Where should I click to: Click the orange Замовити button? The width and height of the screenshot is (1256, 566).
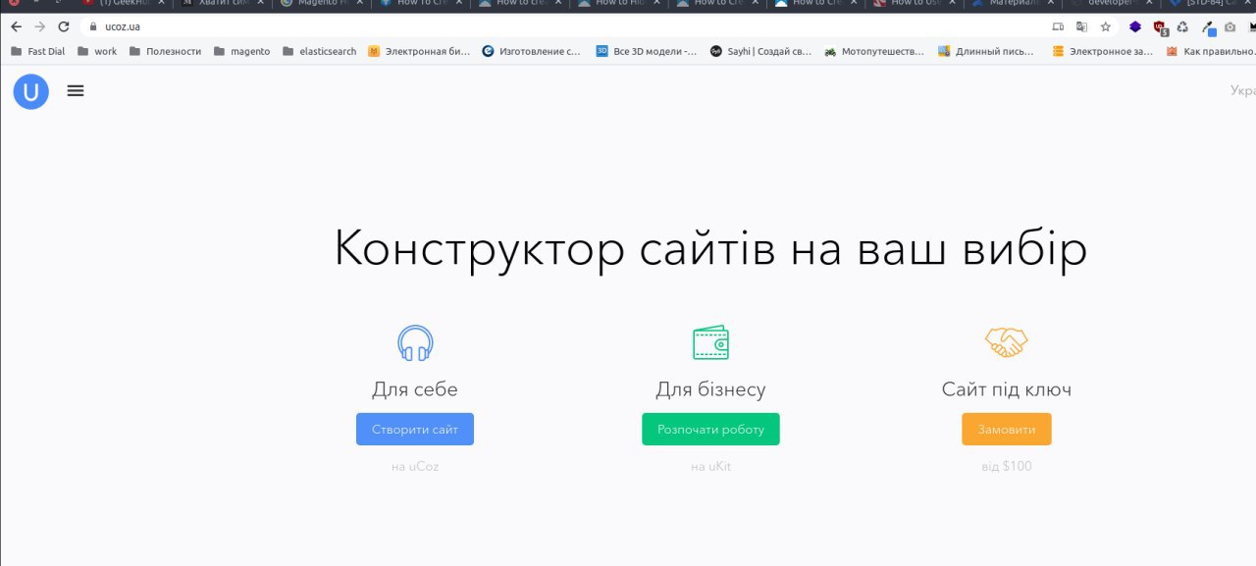[1006, 430]
